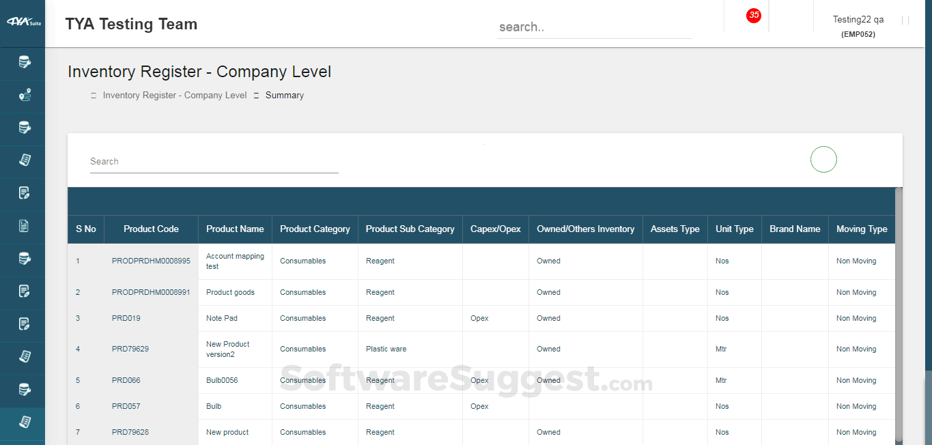The height and width of the screenshot is (445, 932).
Task: Select Inventory Register - Company Level breadcrumb
Action: coord(174,95)
